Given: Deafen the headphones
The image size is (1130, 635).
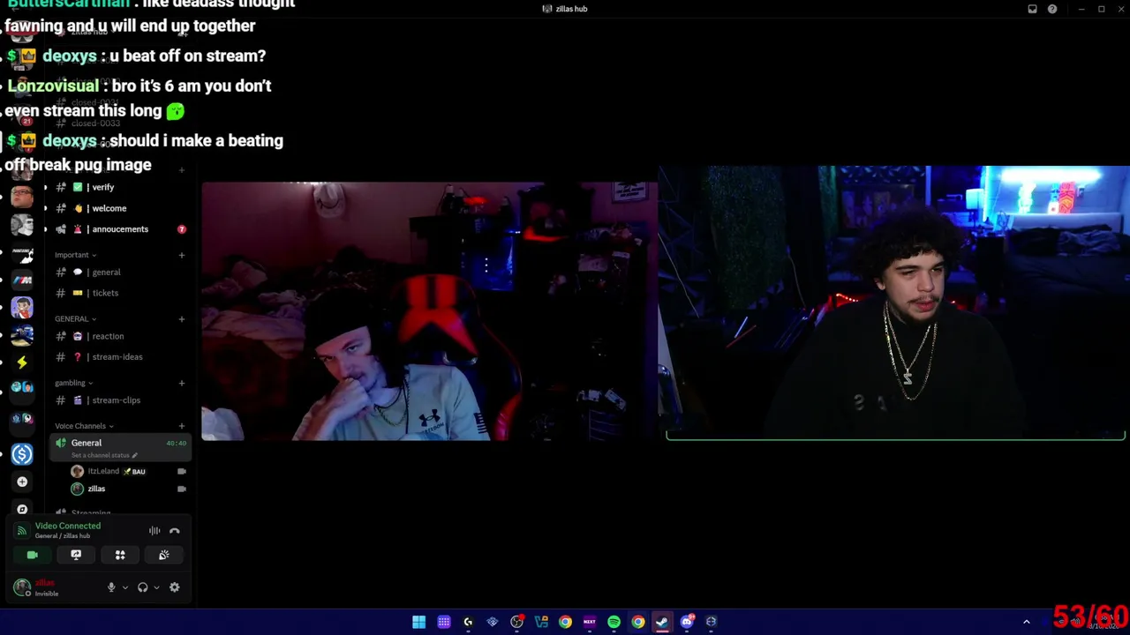Looking at the screenshot, I should pos(142,587).
